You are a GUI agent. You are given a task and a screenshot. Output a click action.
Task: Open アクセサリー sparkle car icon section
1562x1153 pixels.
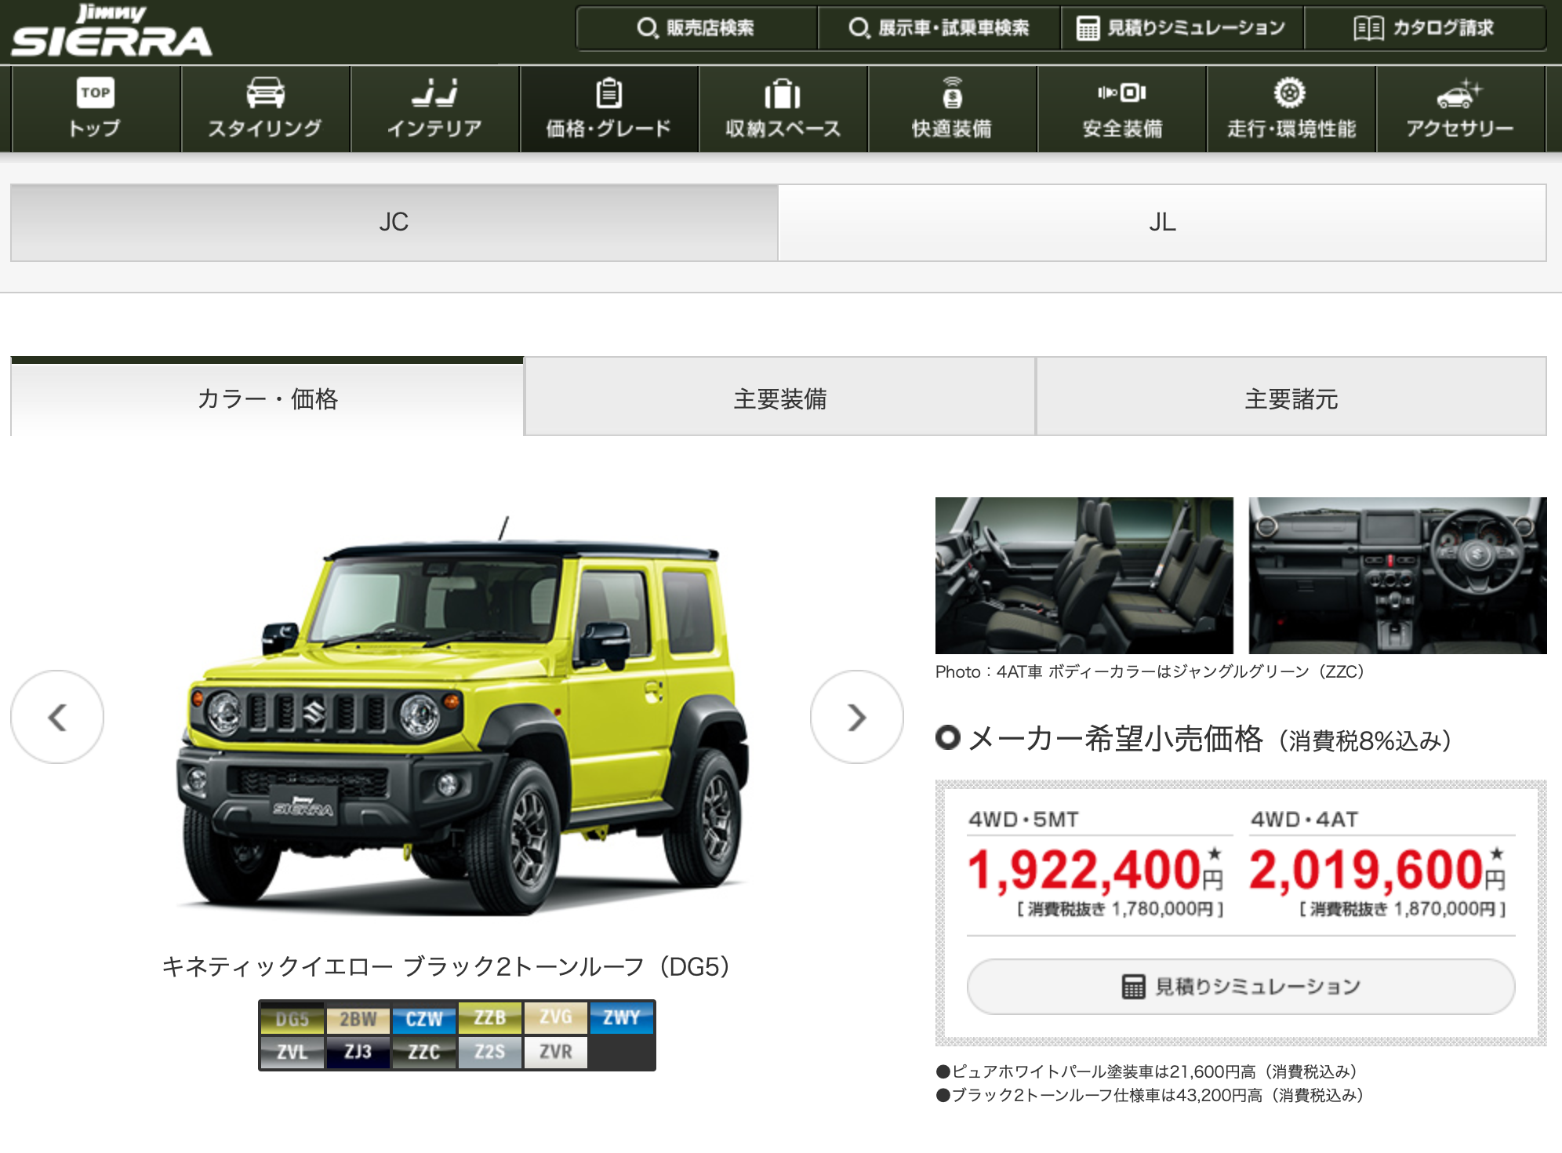(1460, 109)
